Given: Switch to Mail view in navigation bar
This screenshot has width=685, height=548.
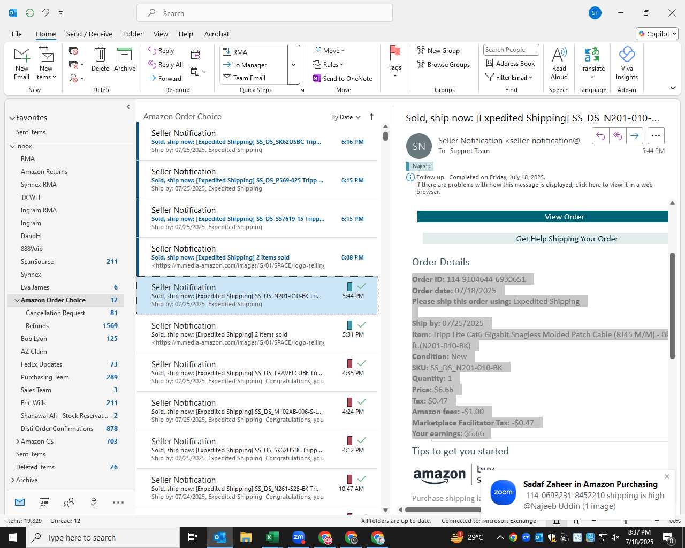Looking at the screenshot, I should coord(20,503).
